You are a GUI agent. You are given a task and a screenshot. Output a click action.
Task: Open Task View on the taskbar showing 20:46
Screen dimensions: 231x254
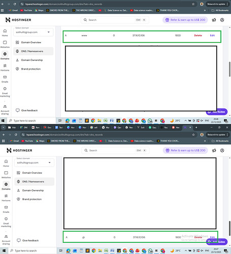tap(60, 120)
